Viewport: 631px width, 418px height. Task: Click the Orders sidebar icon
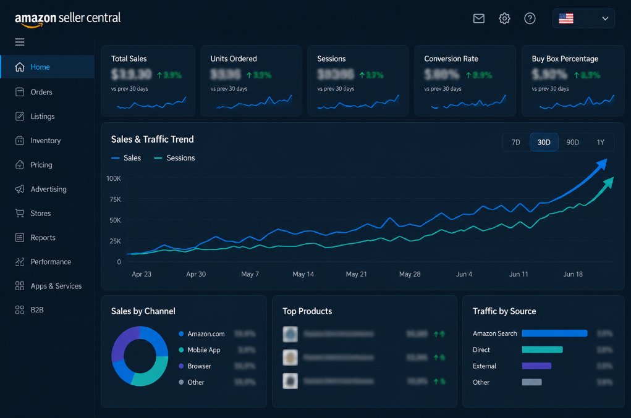click(x=20, y=91)
